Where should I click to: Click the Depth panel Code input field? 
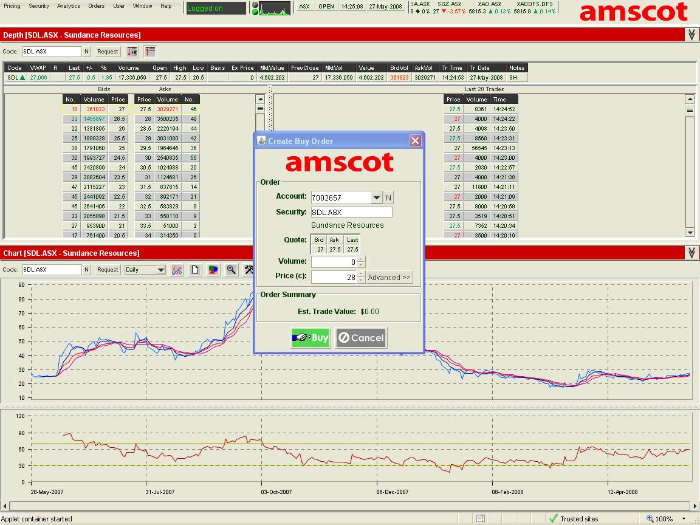point(52,51)
